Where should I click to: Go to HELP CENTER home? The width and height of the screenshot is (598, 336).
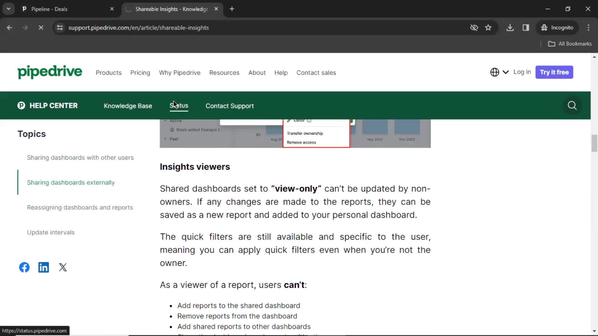pos(53,106)
